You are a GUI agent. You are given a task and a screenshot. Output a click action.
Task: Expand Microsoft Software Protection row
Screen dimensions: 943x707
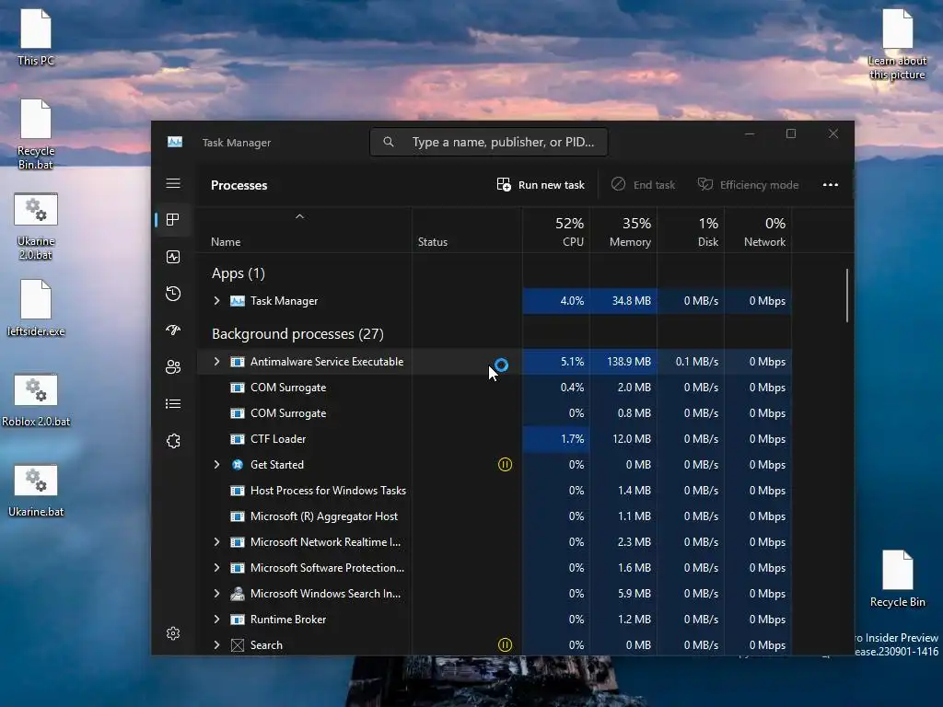click(x=216, y=567)
